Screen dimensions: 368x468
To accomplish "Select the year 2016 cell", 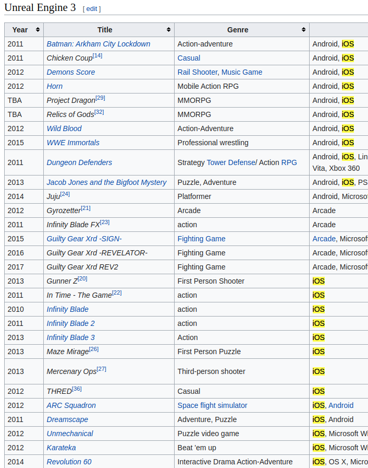I will [x=24, y=253].
